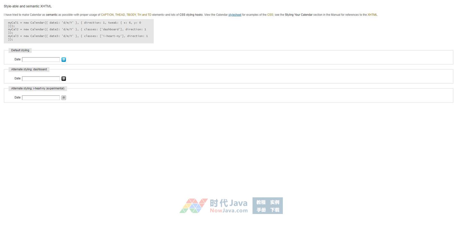Open the i-heart-ny calendar icon

[63, 98]
